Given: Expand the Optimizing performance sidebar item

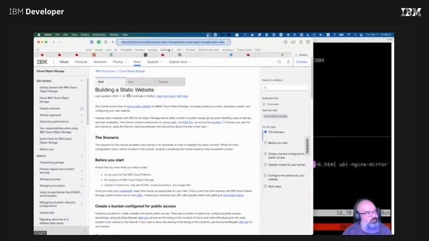Looking at the screenshot, I should pos(82,122).
